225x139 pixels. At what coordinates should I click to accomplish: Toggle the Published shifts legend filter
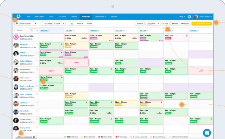click(71, 137)
